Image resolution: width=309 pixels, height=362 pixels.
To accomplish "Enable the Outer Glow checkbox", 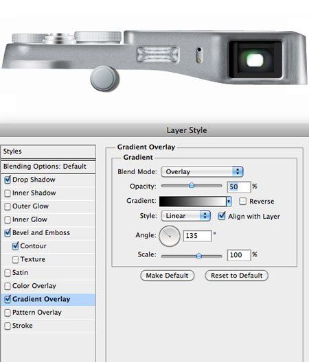I will click(x=8, y=206).
